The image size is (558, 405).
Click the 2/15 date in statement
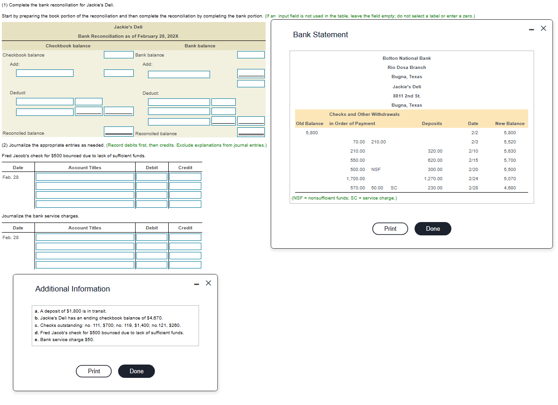[473, 160]
